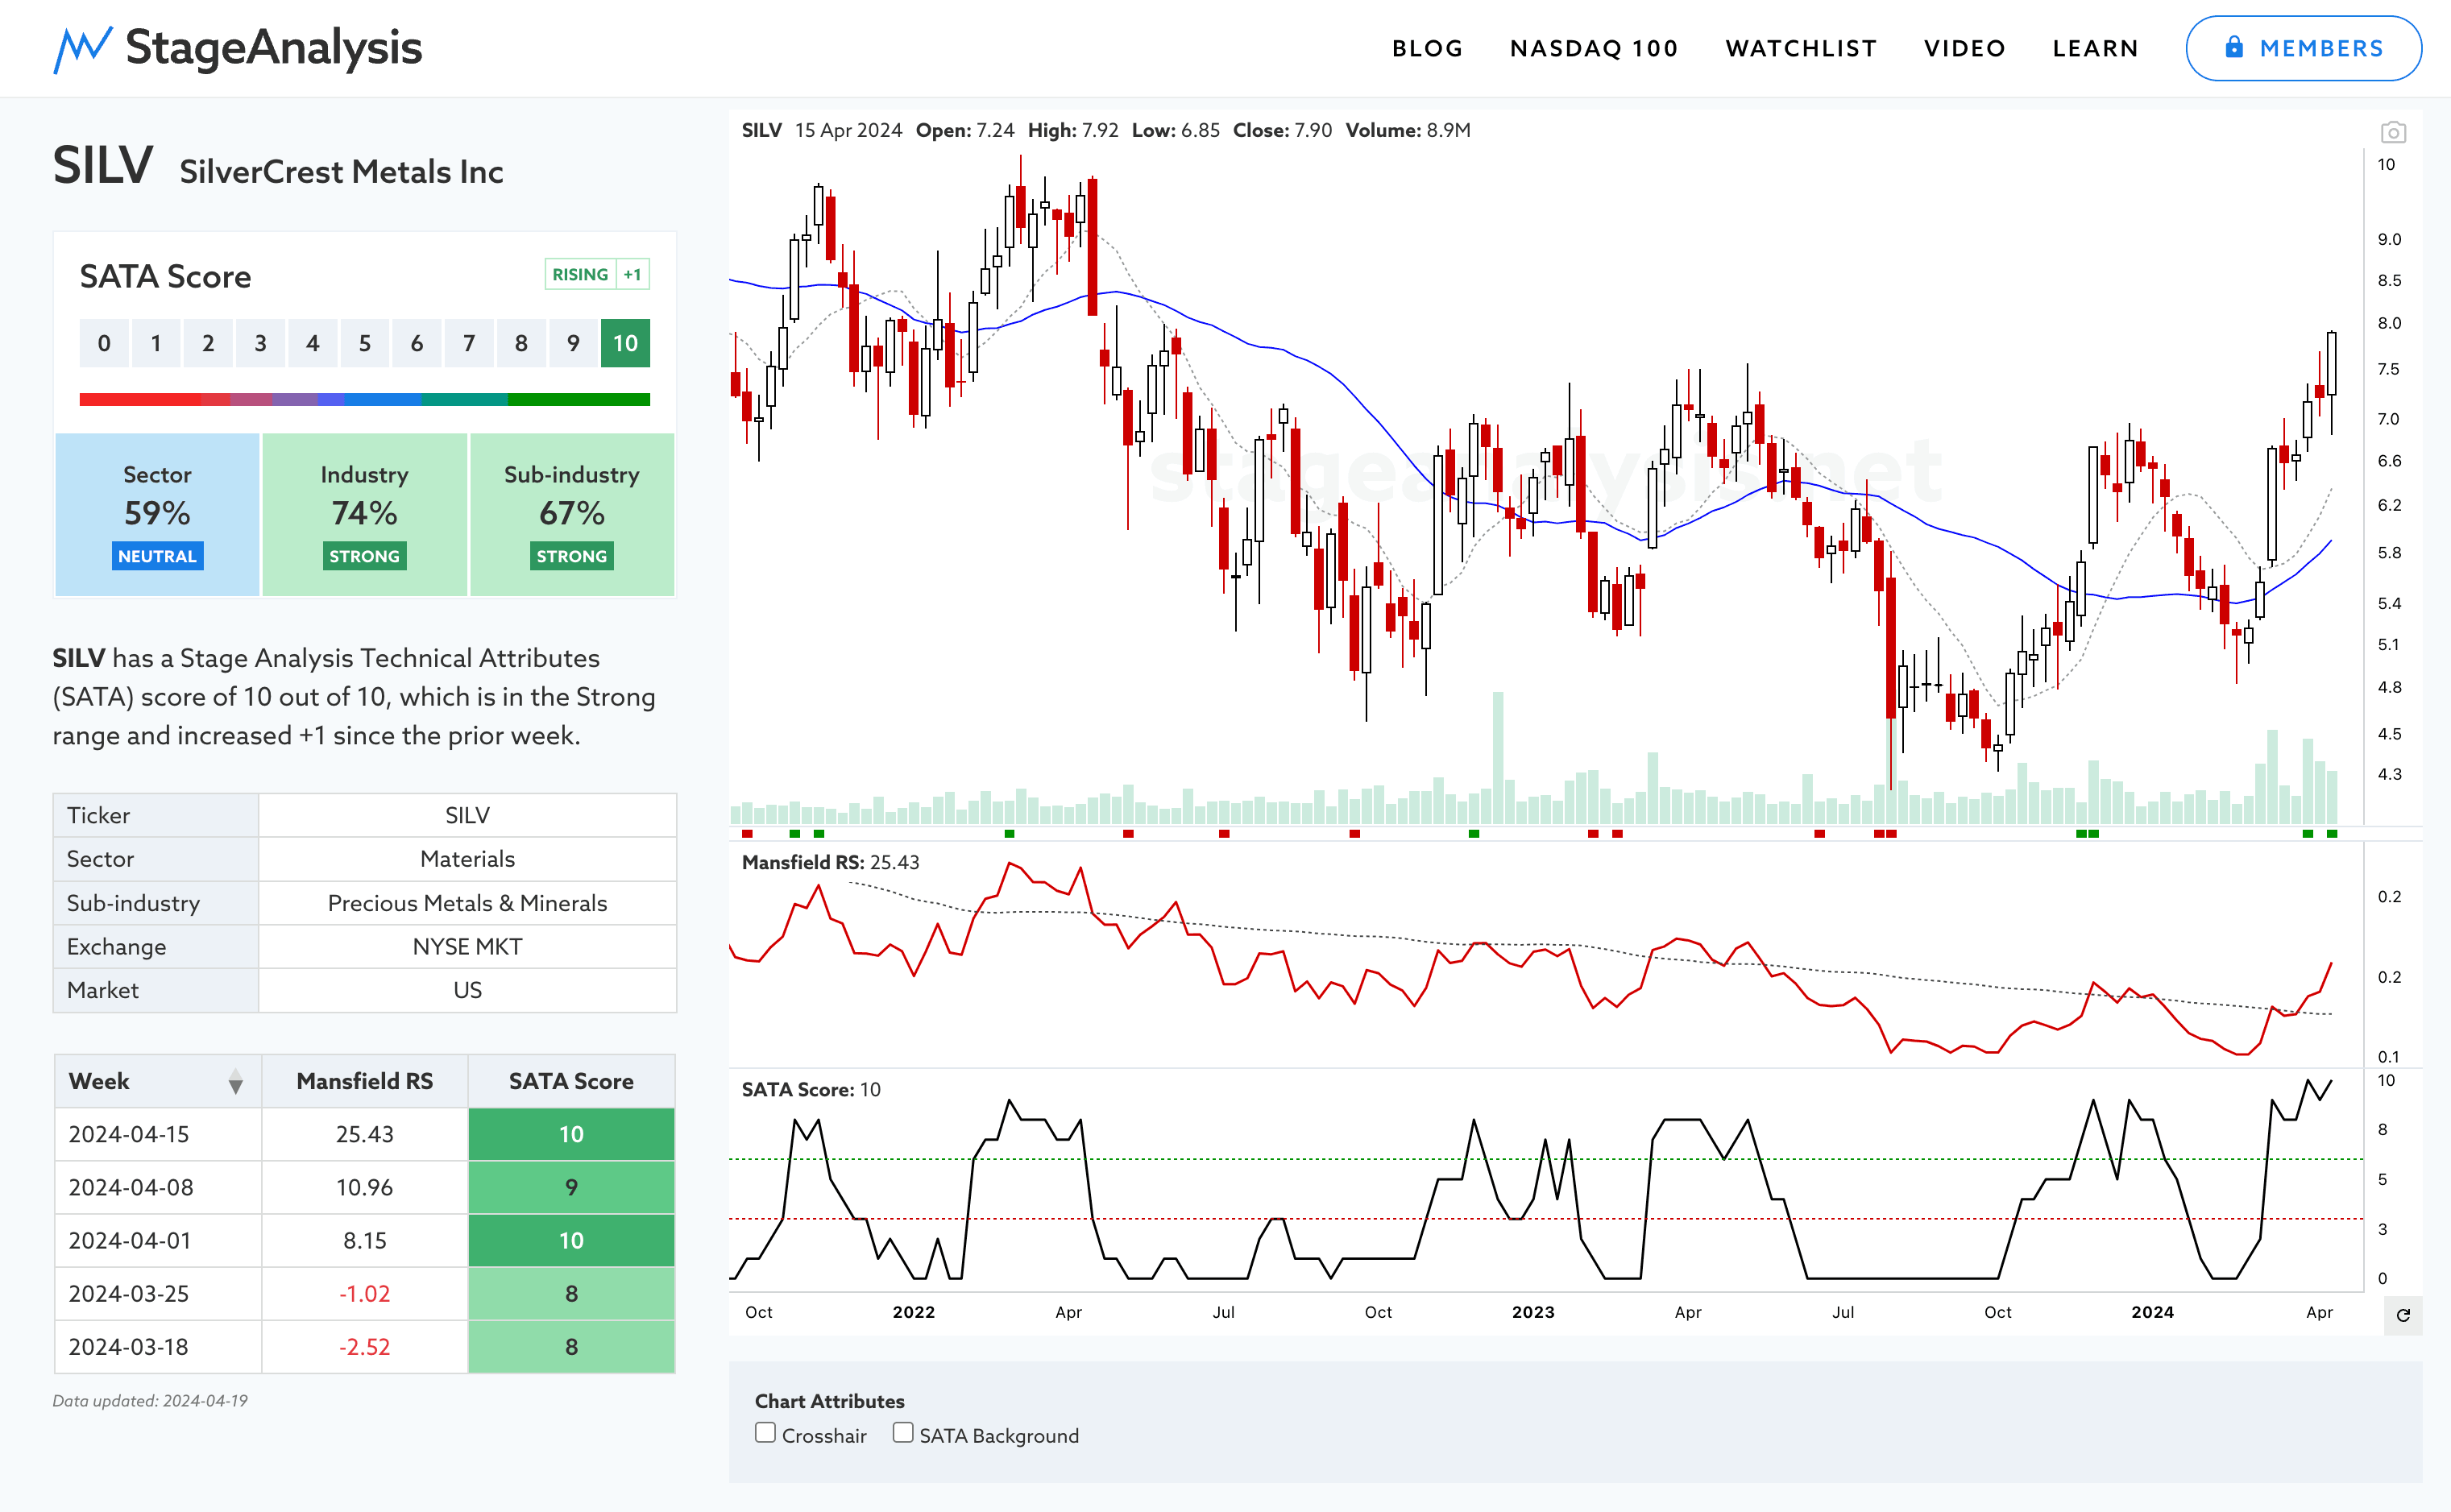Viewport: 2451px width, 1512px height.
Task: Click the Sub-industry 67% Strong tile
Action: pyautogui.click(x=572, y=515)
